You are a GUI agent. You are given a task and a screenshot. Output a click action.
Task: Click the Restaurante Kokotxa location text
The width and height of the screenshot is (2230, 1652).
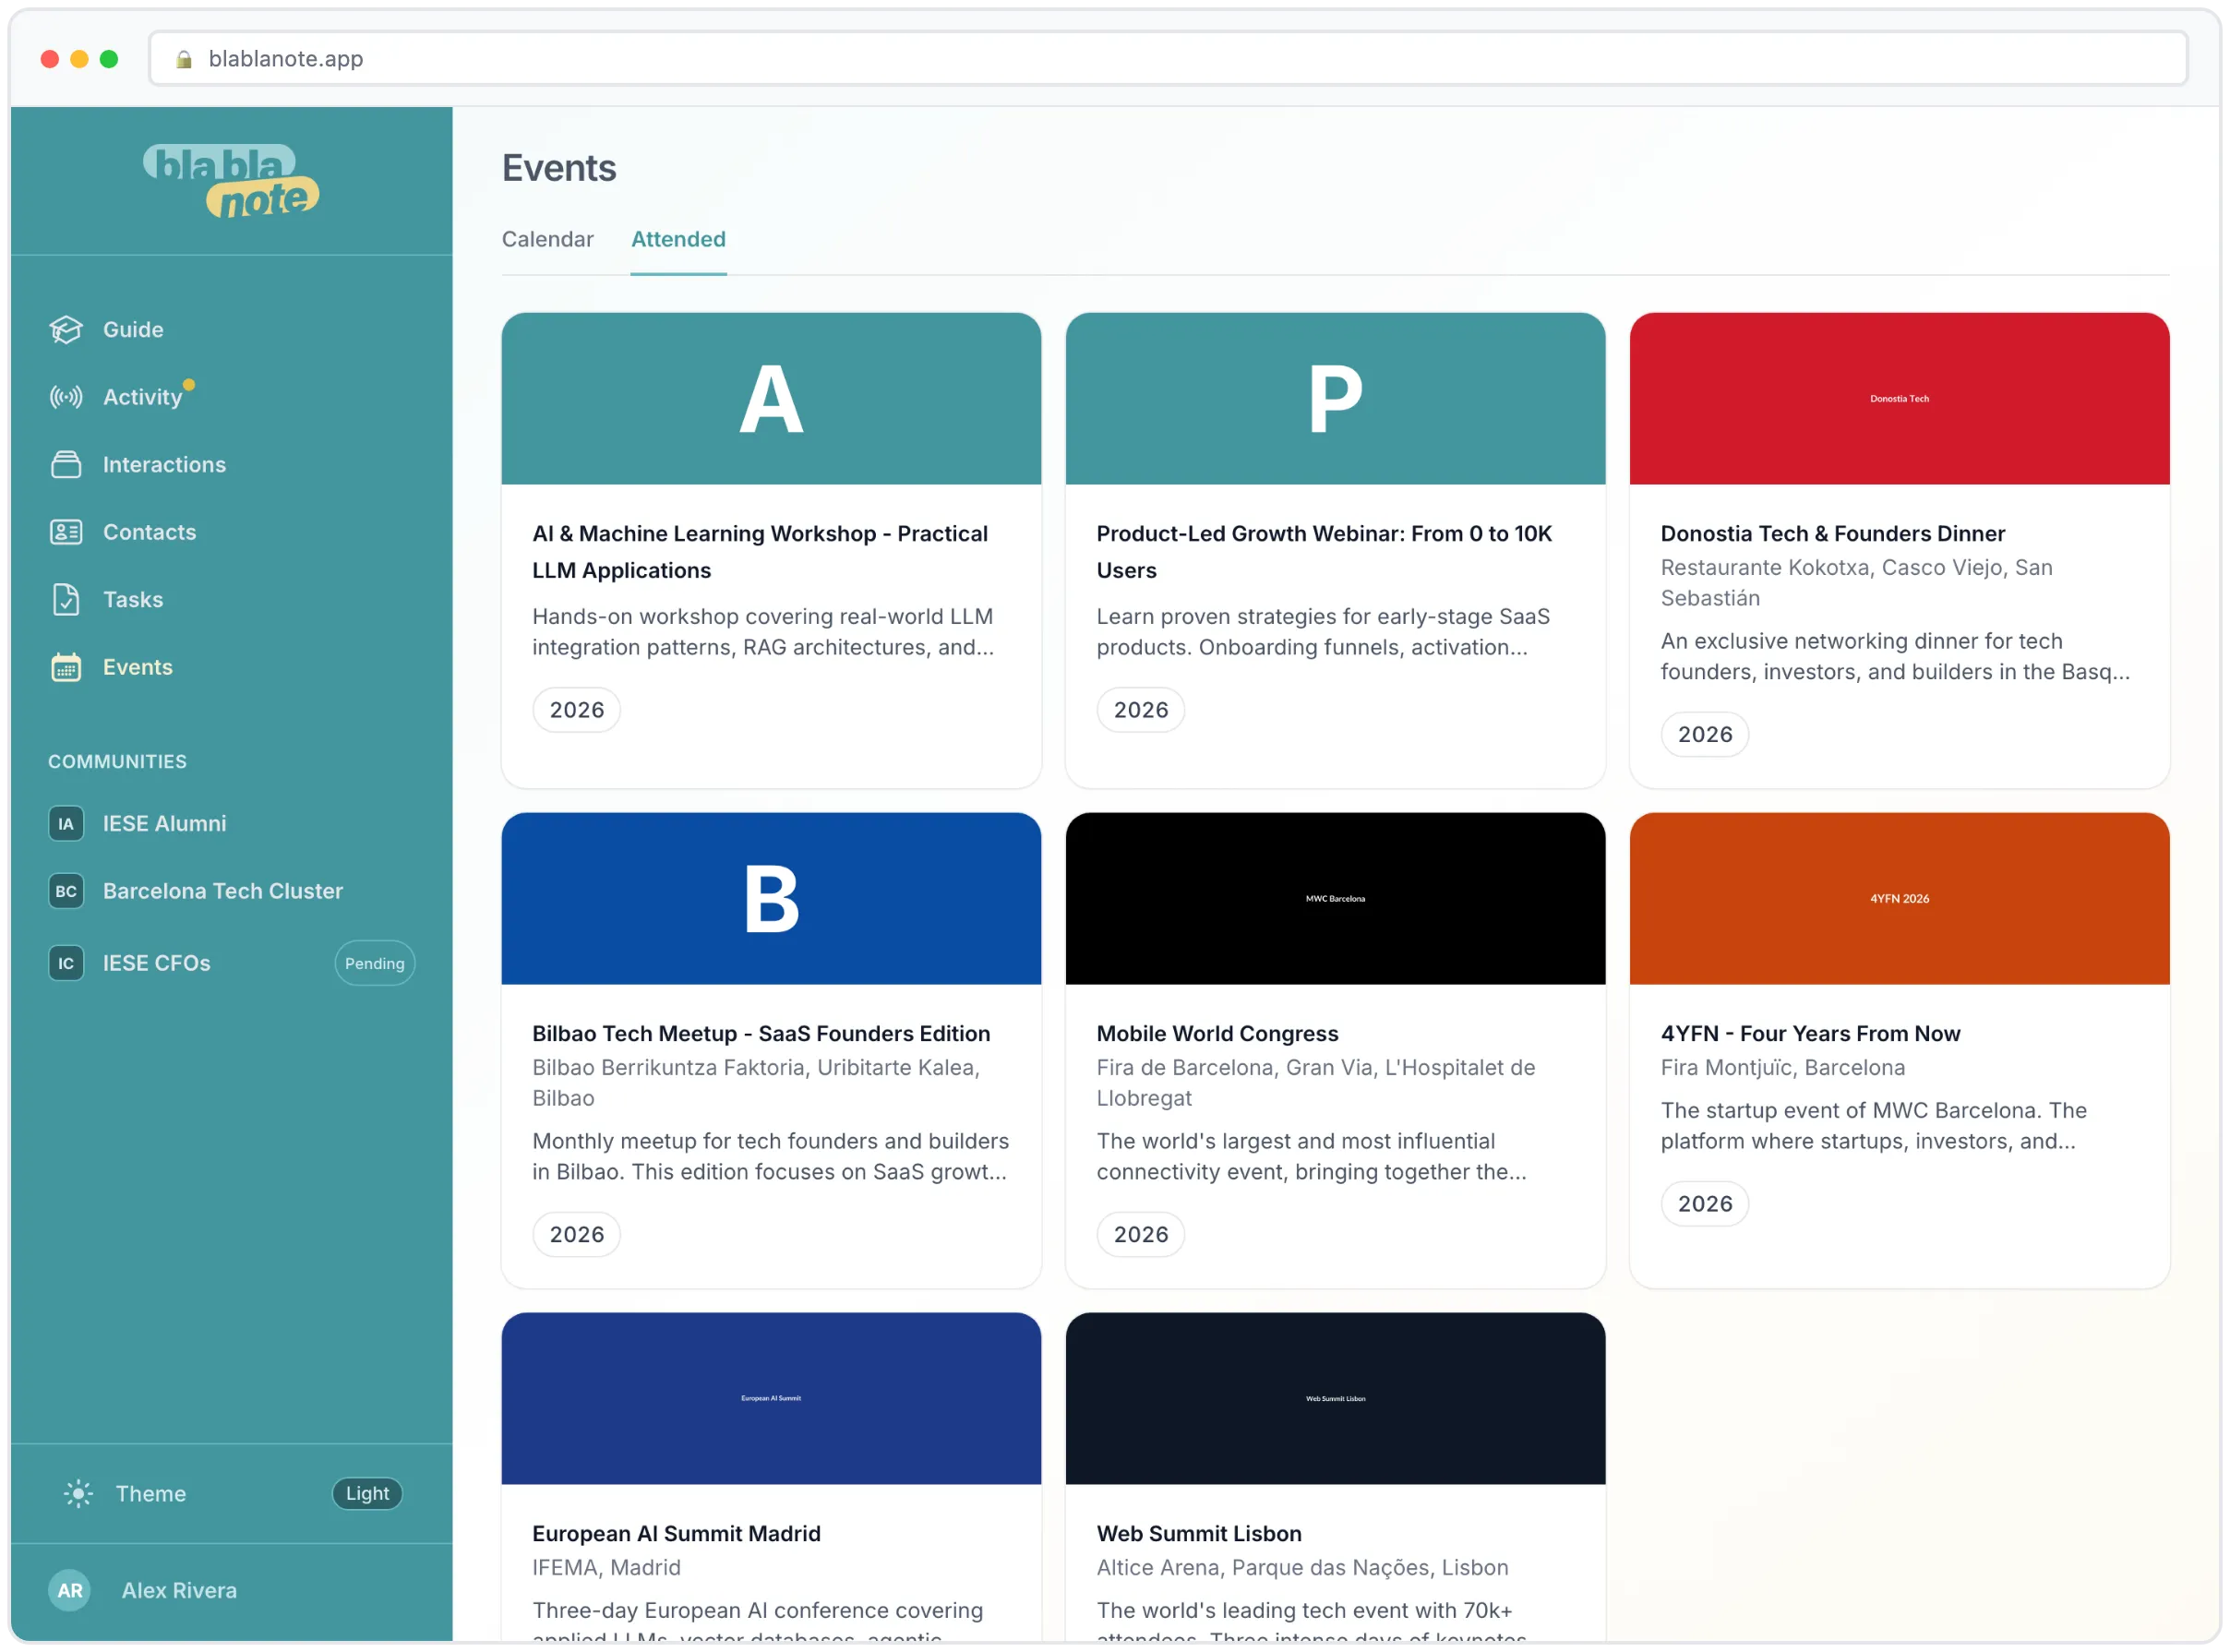(1857, 583)
